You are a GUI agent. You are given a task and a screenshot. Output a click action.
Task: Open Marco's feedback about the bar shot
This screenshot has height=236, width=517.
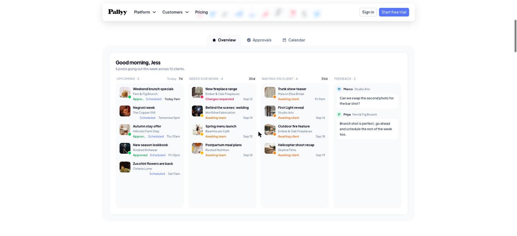pyautogui.click(x=367, y=101)
